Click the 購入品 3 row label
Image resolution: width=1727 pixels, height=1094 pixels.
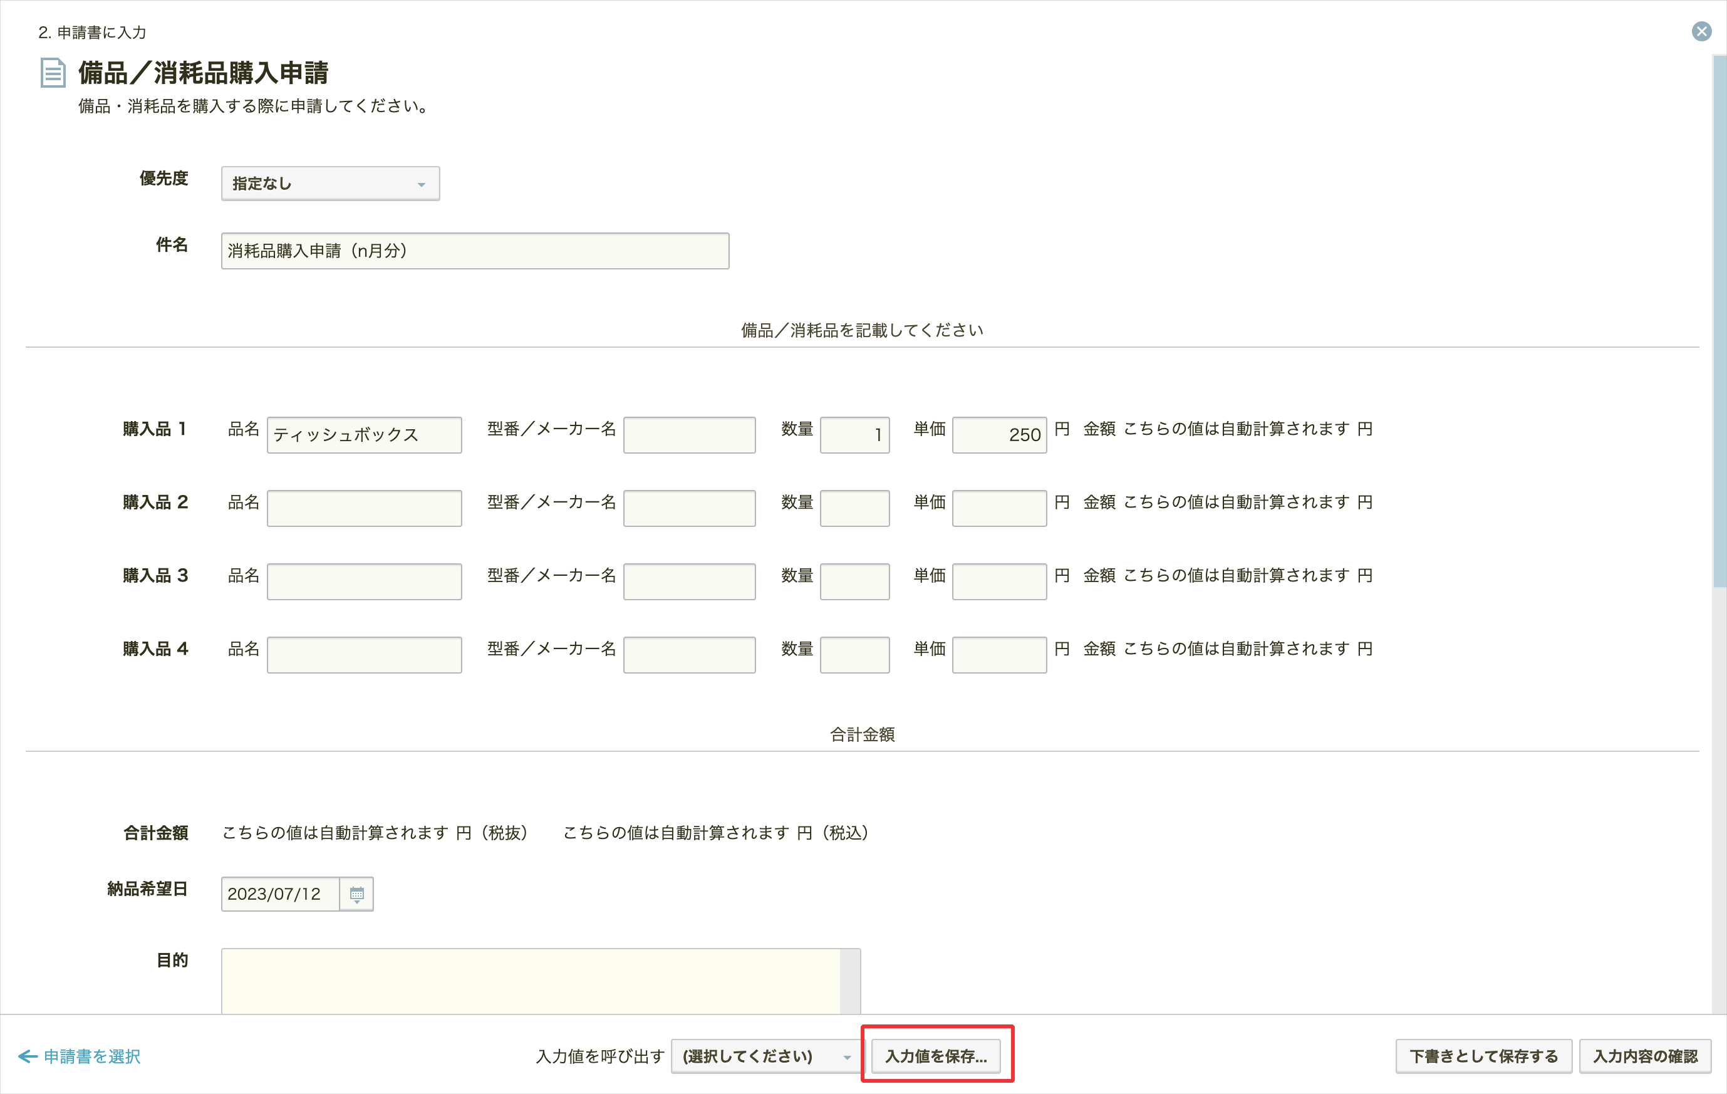click(x=155, y=575)
